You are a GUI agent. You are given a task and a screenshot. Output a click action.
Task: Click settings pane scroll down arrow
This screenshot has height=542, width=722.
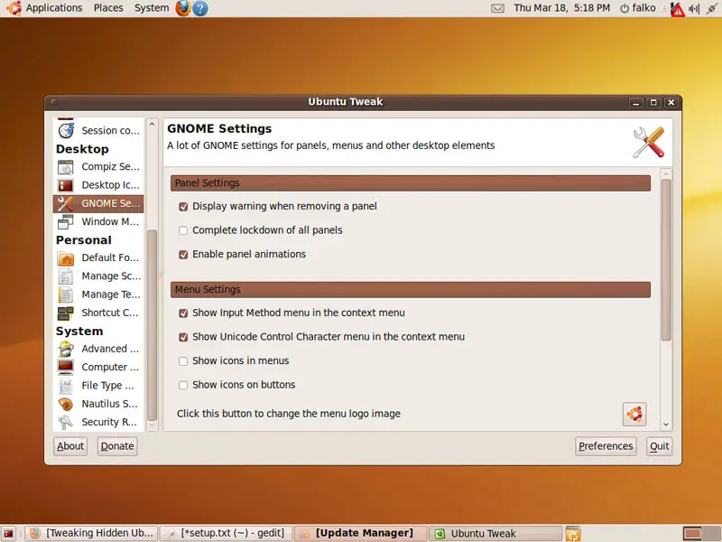click(666, 424)
